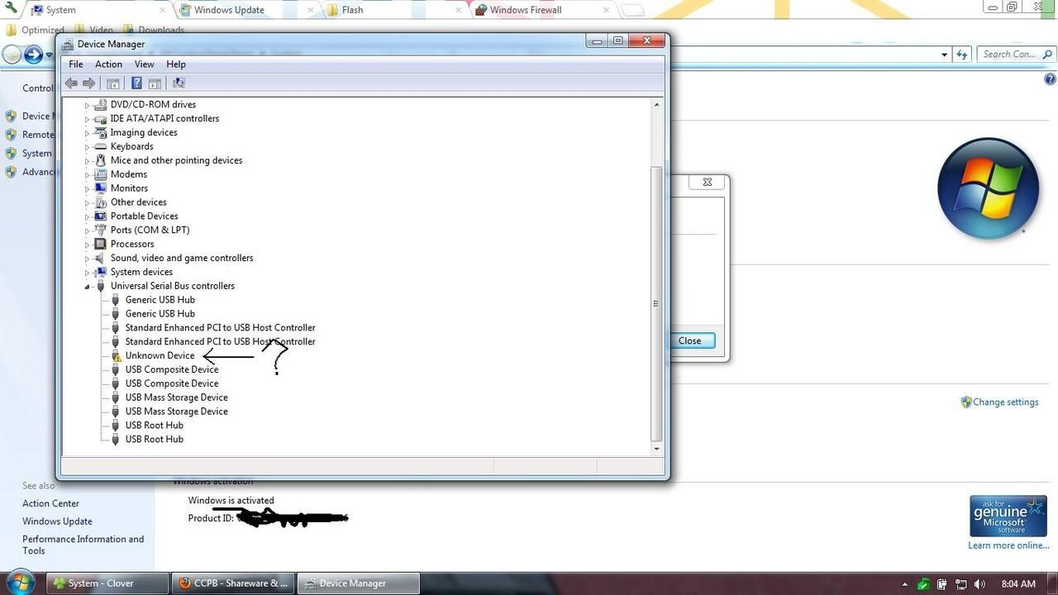Image resolution: width=1058 pixels, height=595 pixels.
Task: Expand Sound, video and game controllers
Action: click(87, 258)
